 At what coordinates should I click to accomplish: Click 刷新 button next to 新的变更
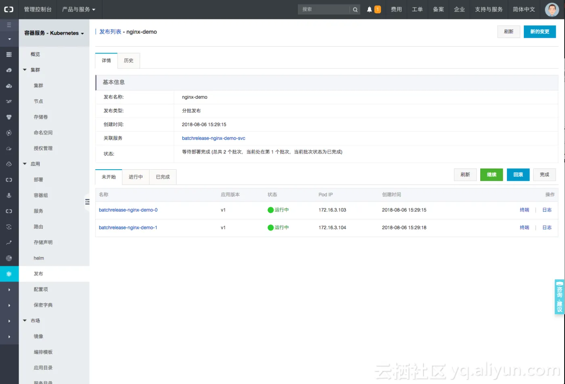[508, 31]
